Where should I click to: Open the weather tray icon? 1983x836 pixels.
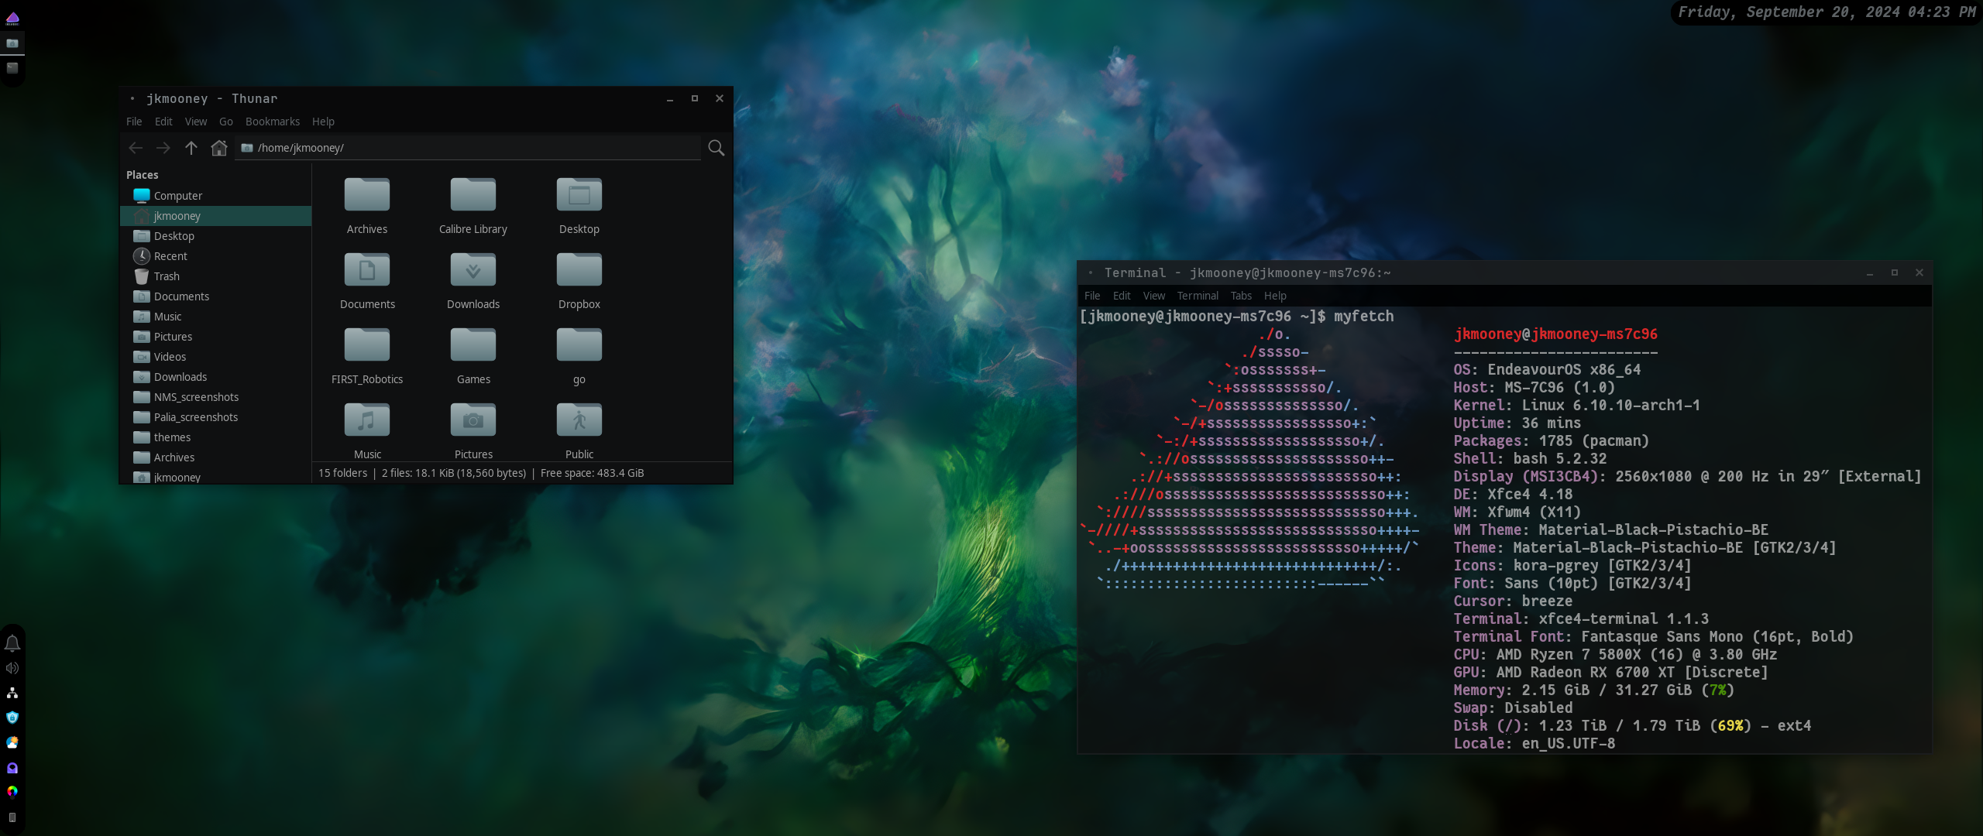pyautogui.click(x=12, y=742)
